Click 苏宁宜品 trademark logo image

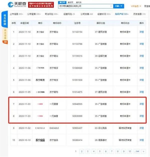coord(40,140)
